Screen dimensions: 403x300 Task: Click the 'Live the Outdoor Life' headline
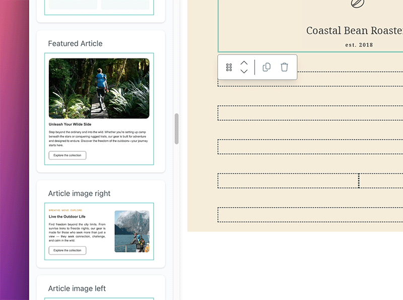[x=67, y=217]
